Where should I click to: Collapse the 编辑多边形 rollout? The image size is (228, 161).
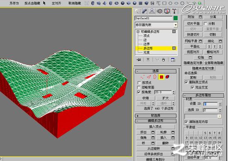pyautogui.click(x=156, y=121)
